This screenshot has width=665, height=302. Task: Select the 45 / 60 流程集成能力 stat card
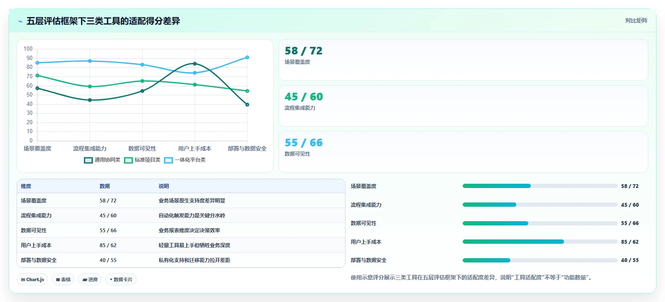click(463, 106)
